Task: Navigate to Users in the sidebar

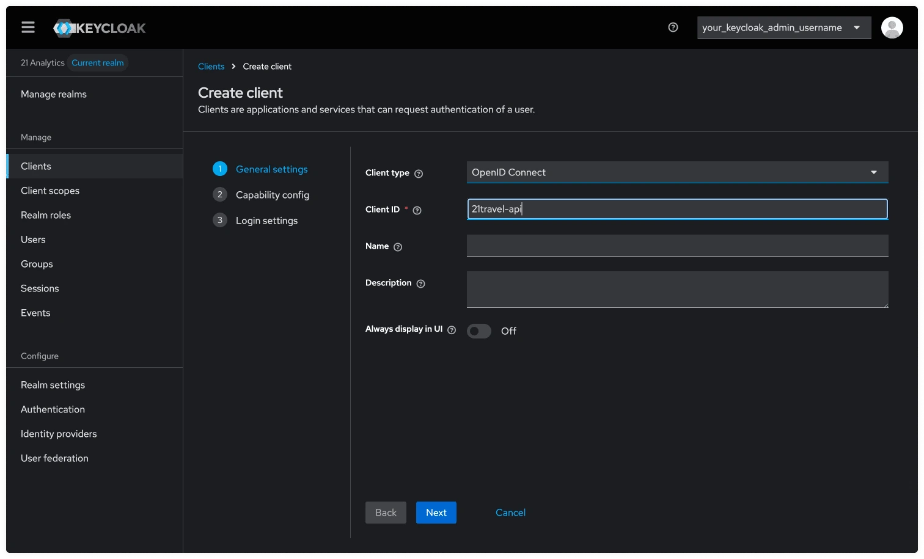Action: (x=33, y=239)
